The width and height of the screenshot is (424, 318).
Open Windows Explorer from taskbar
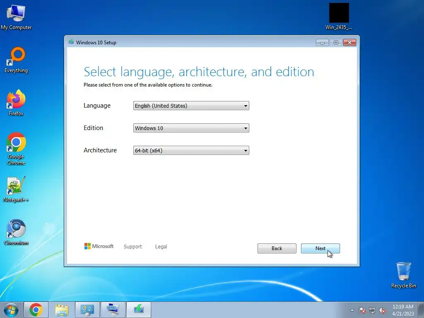coord(62,310)
